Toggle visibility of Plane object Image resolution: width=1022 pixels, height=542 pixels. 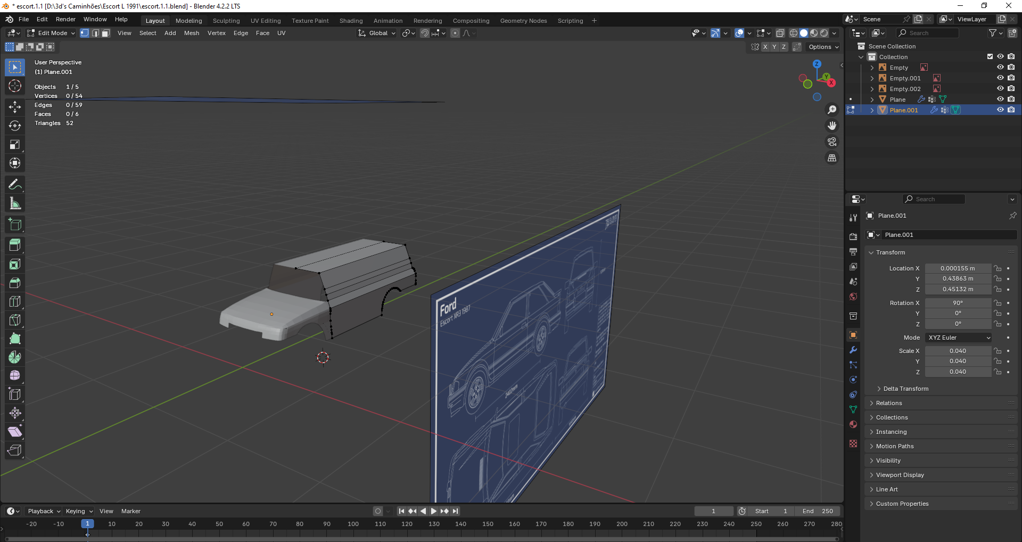click(x=1000, y=100)
